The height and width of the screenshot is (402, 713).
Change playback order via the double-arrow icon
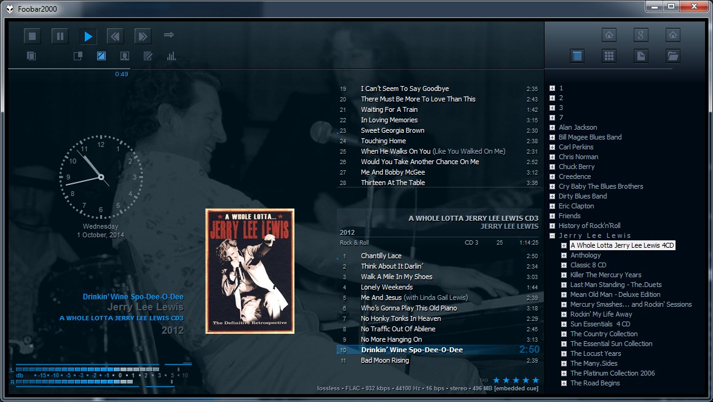169,34
